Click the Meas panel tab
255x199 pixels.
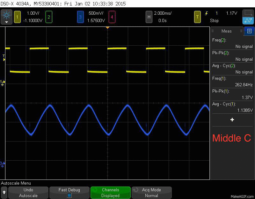point(227,31)
